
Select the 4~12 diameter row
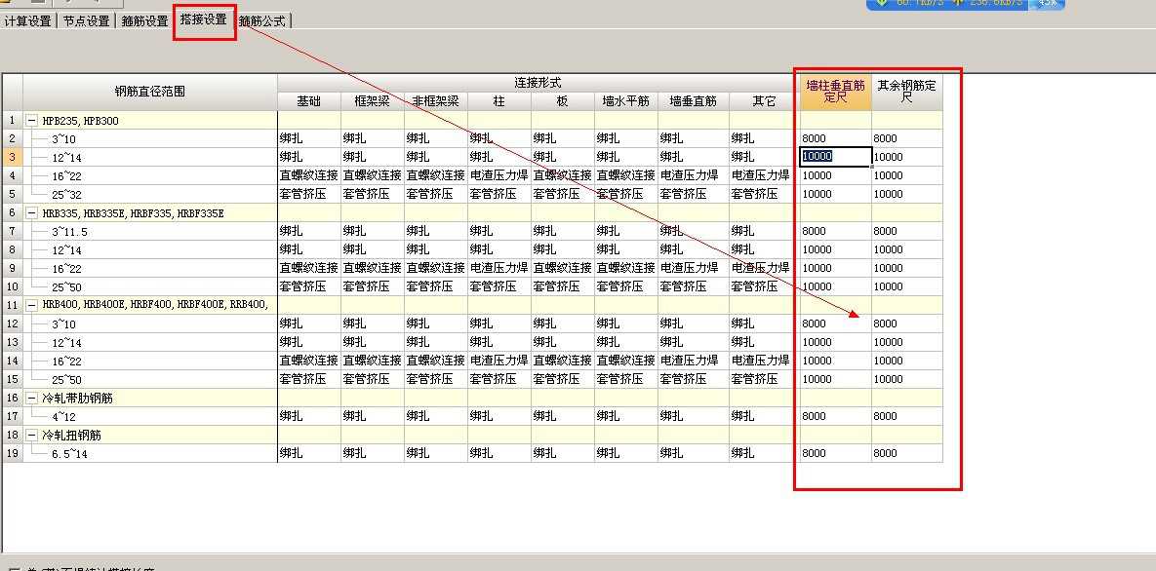149,416
